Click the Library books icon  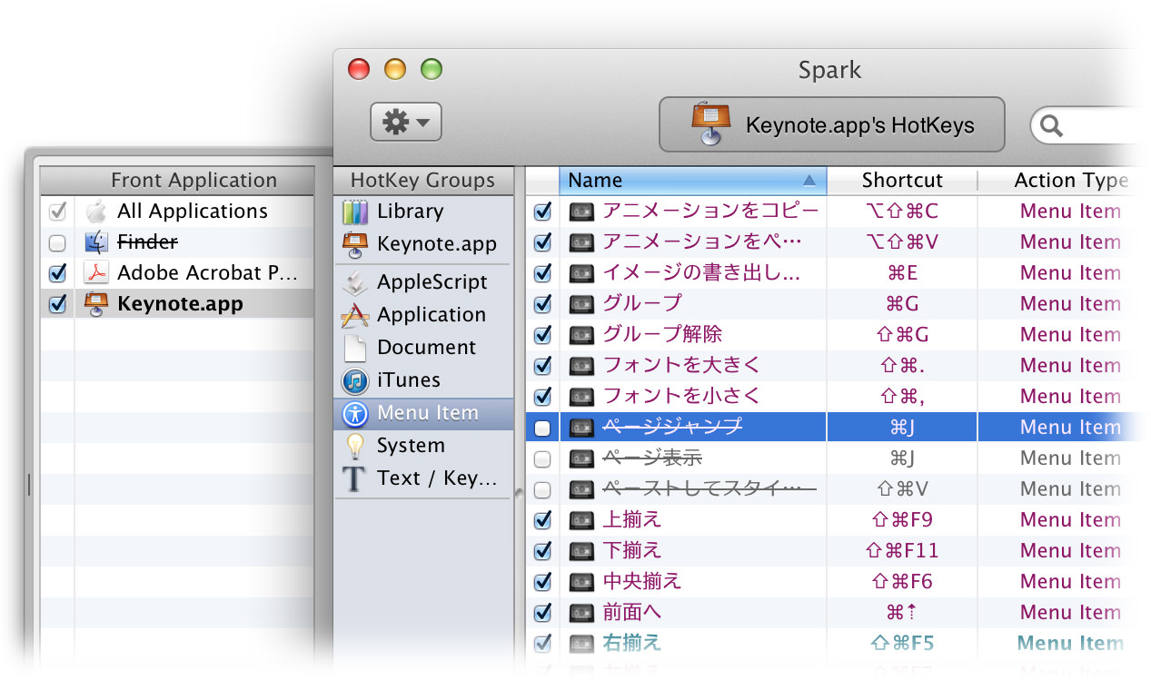(354, 212)
